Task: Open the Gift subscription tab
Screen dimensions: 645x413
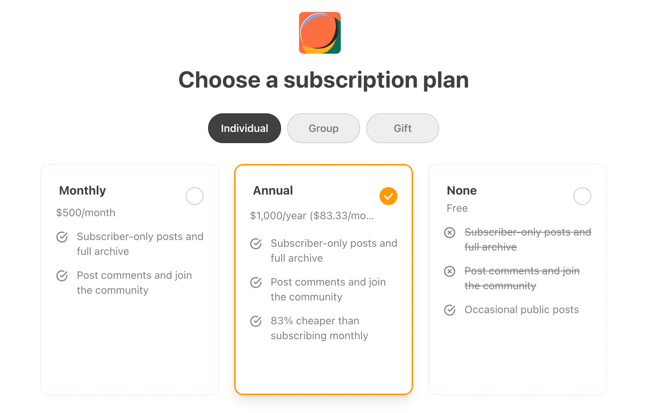Action: click(402, 128)
